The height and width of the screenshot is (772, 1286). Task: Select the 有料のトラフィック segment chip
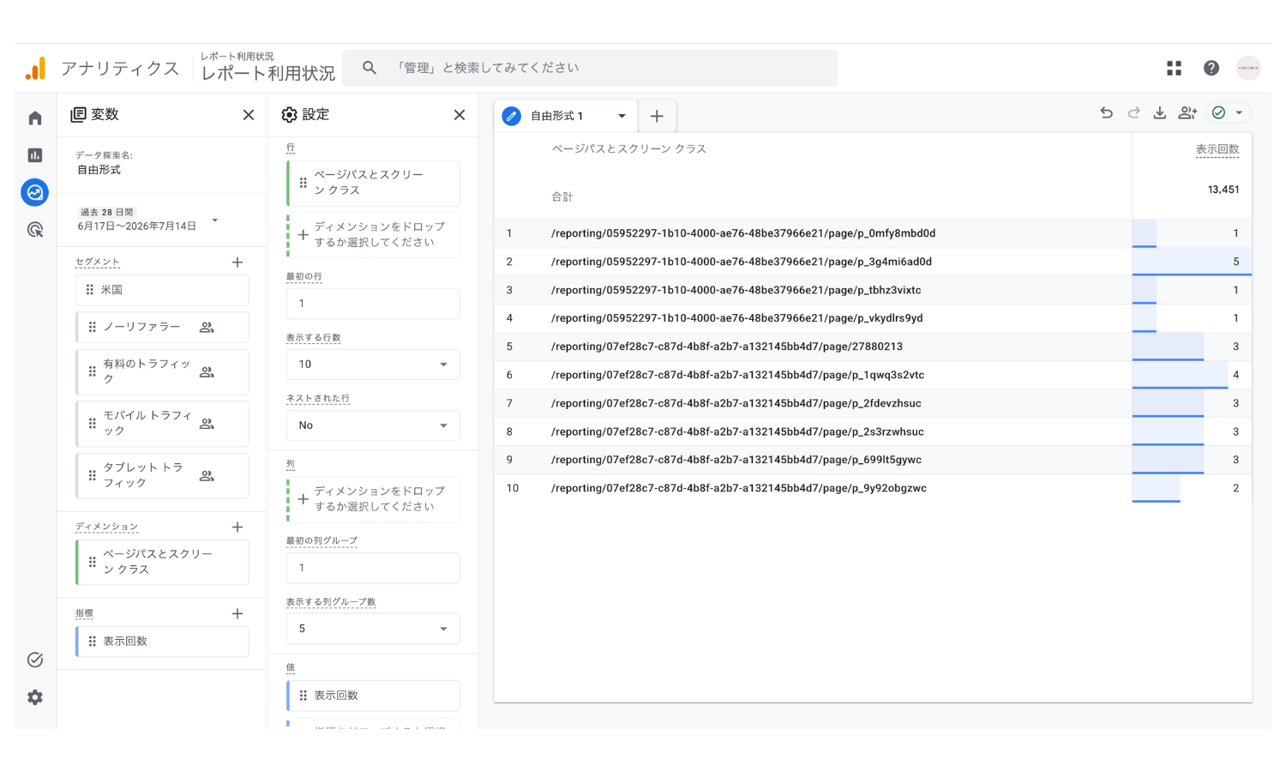163,371
